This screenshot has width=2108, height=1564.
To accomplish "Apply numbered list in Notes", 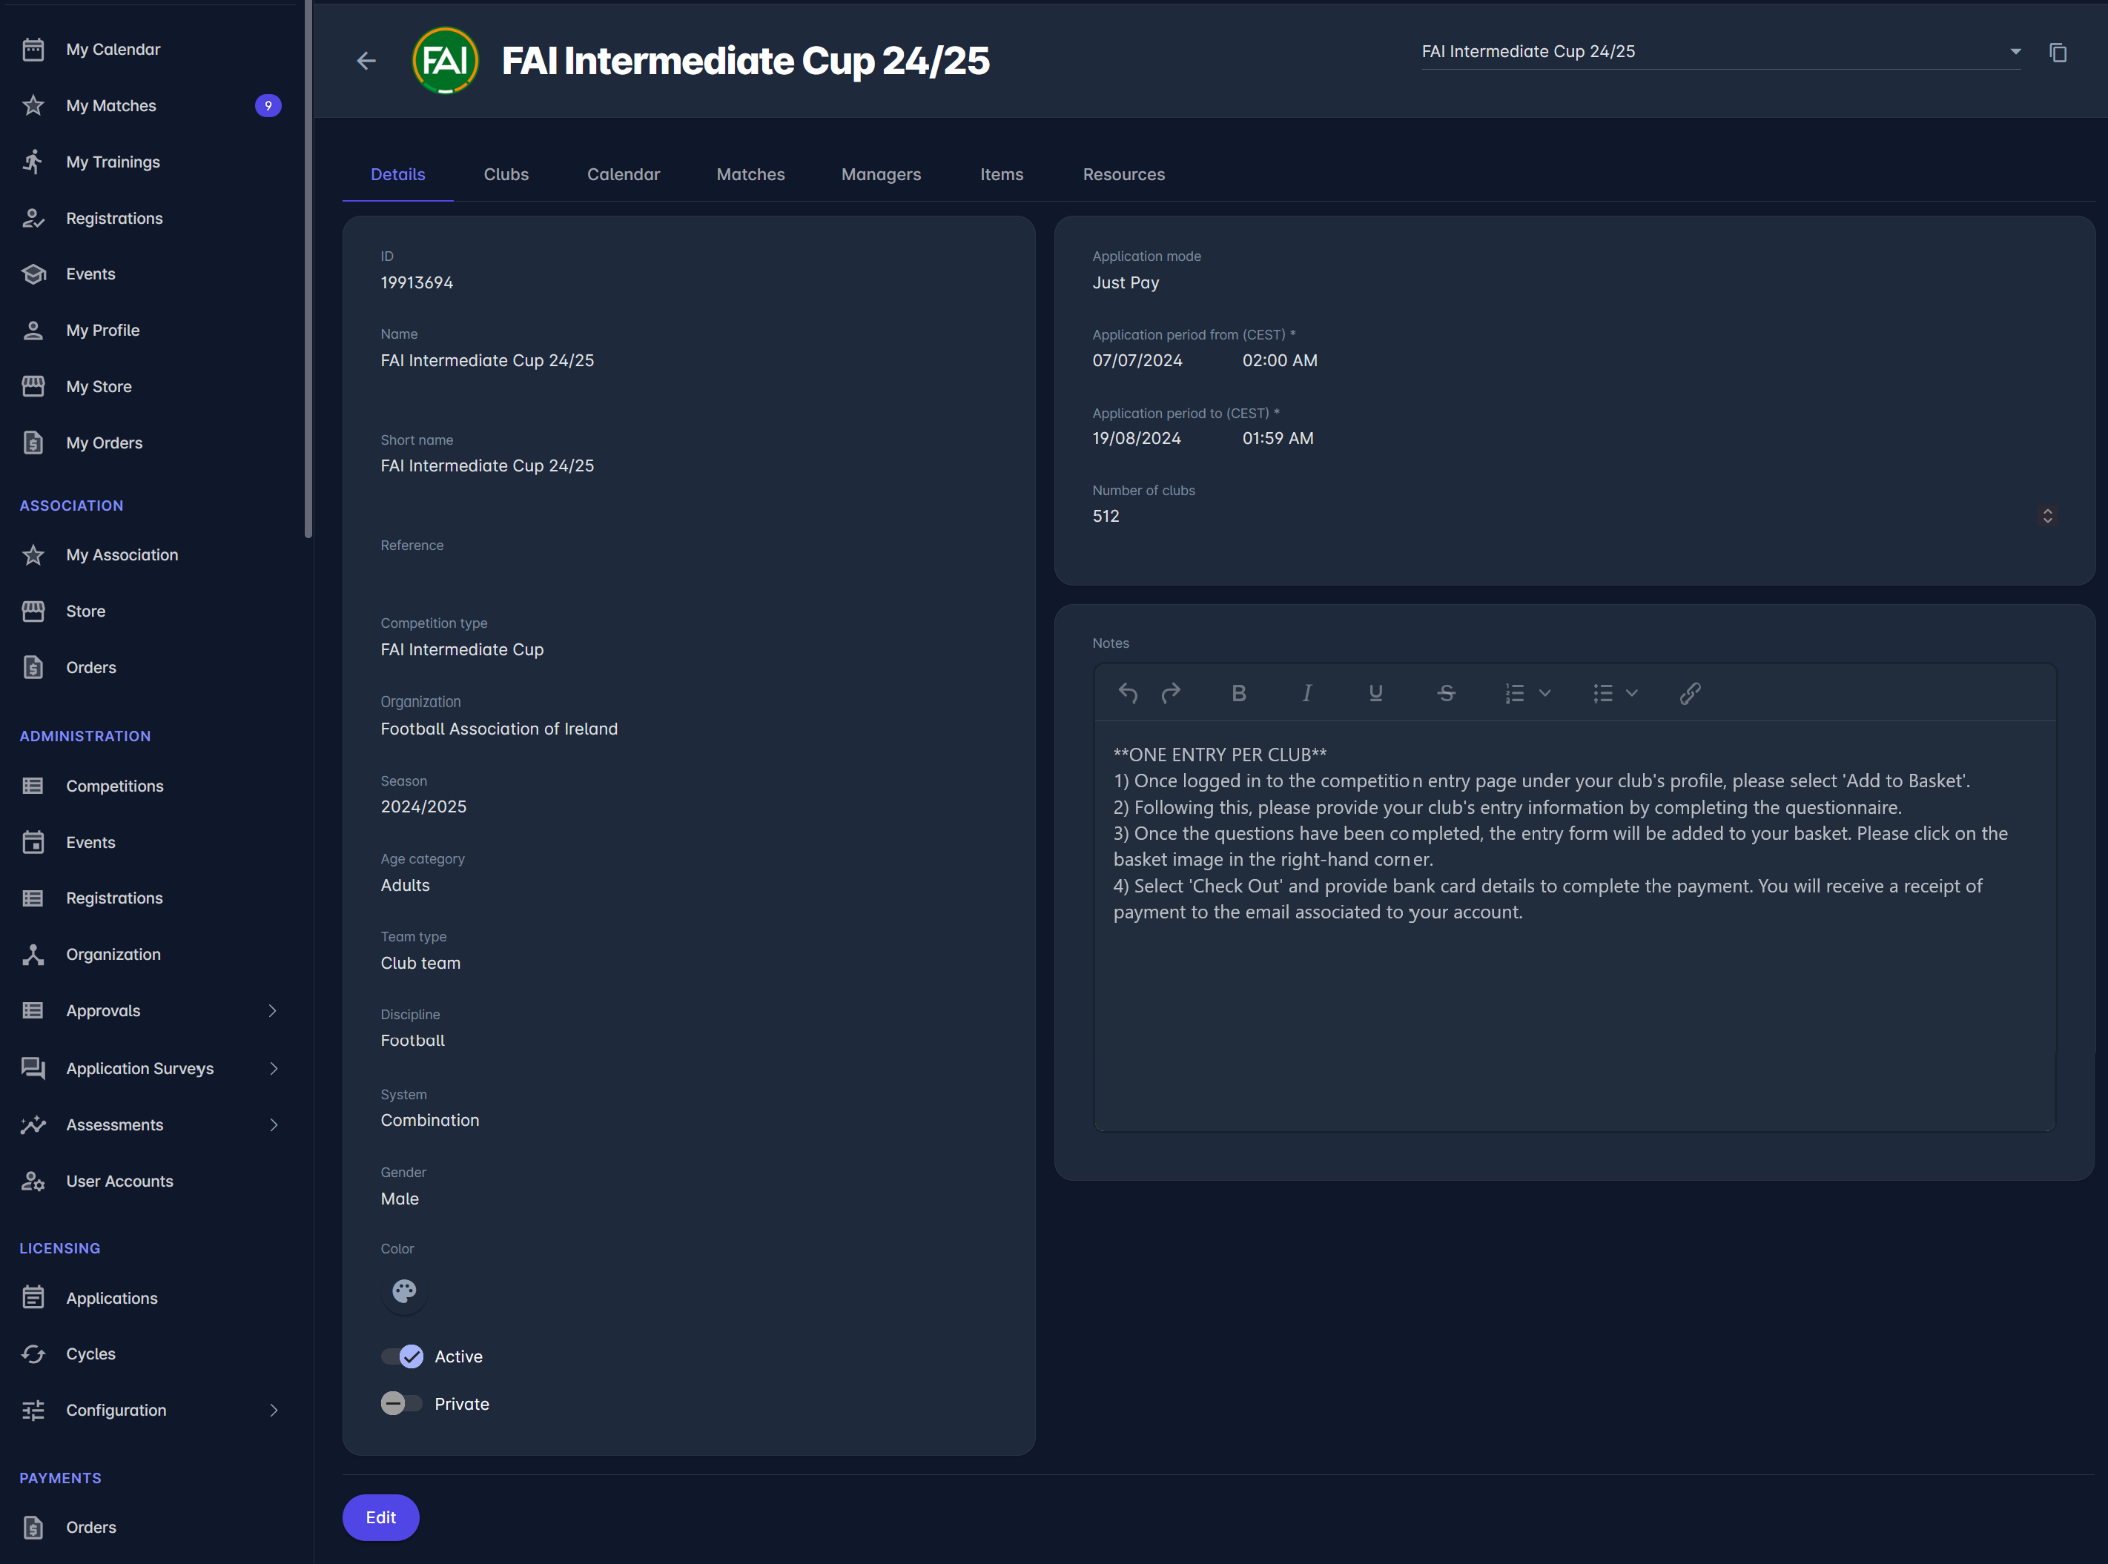I will 1515,693.
